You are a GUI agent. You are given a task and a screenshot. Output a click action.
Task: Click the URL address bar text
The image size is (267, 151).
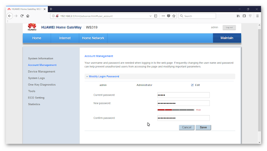coord(86,16)
